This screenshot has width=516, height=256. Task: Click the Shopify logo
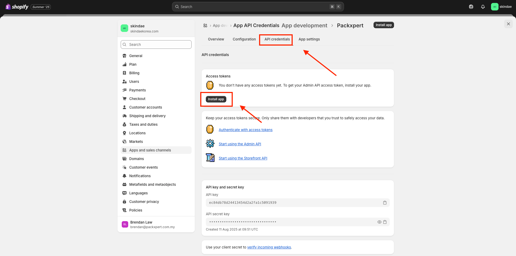pos(17,7)
